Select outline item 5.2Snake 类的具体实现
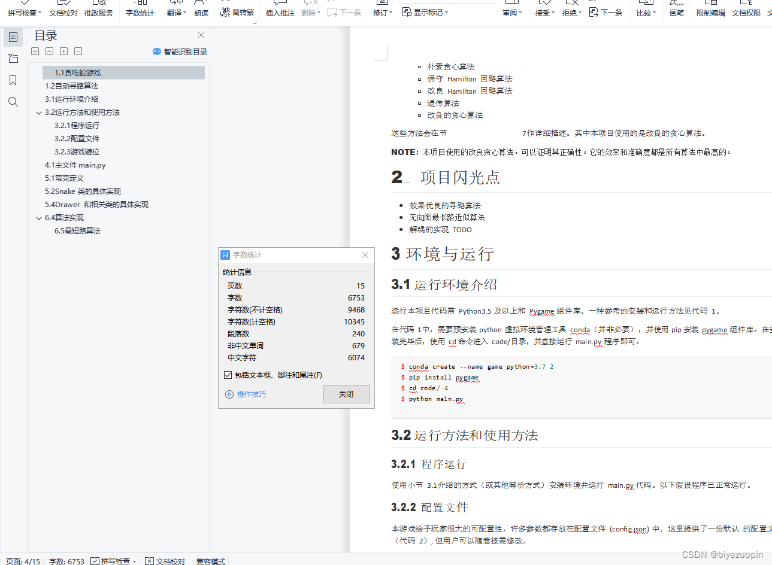This screenshot has height=565, width=772. [83, 192]
